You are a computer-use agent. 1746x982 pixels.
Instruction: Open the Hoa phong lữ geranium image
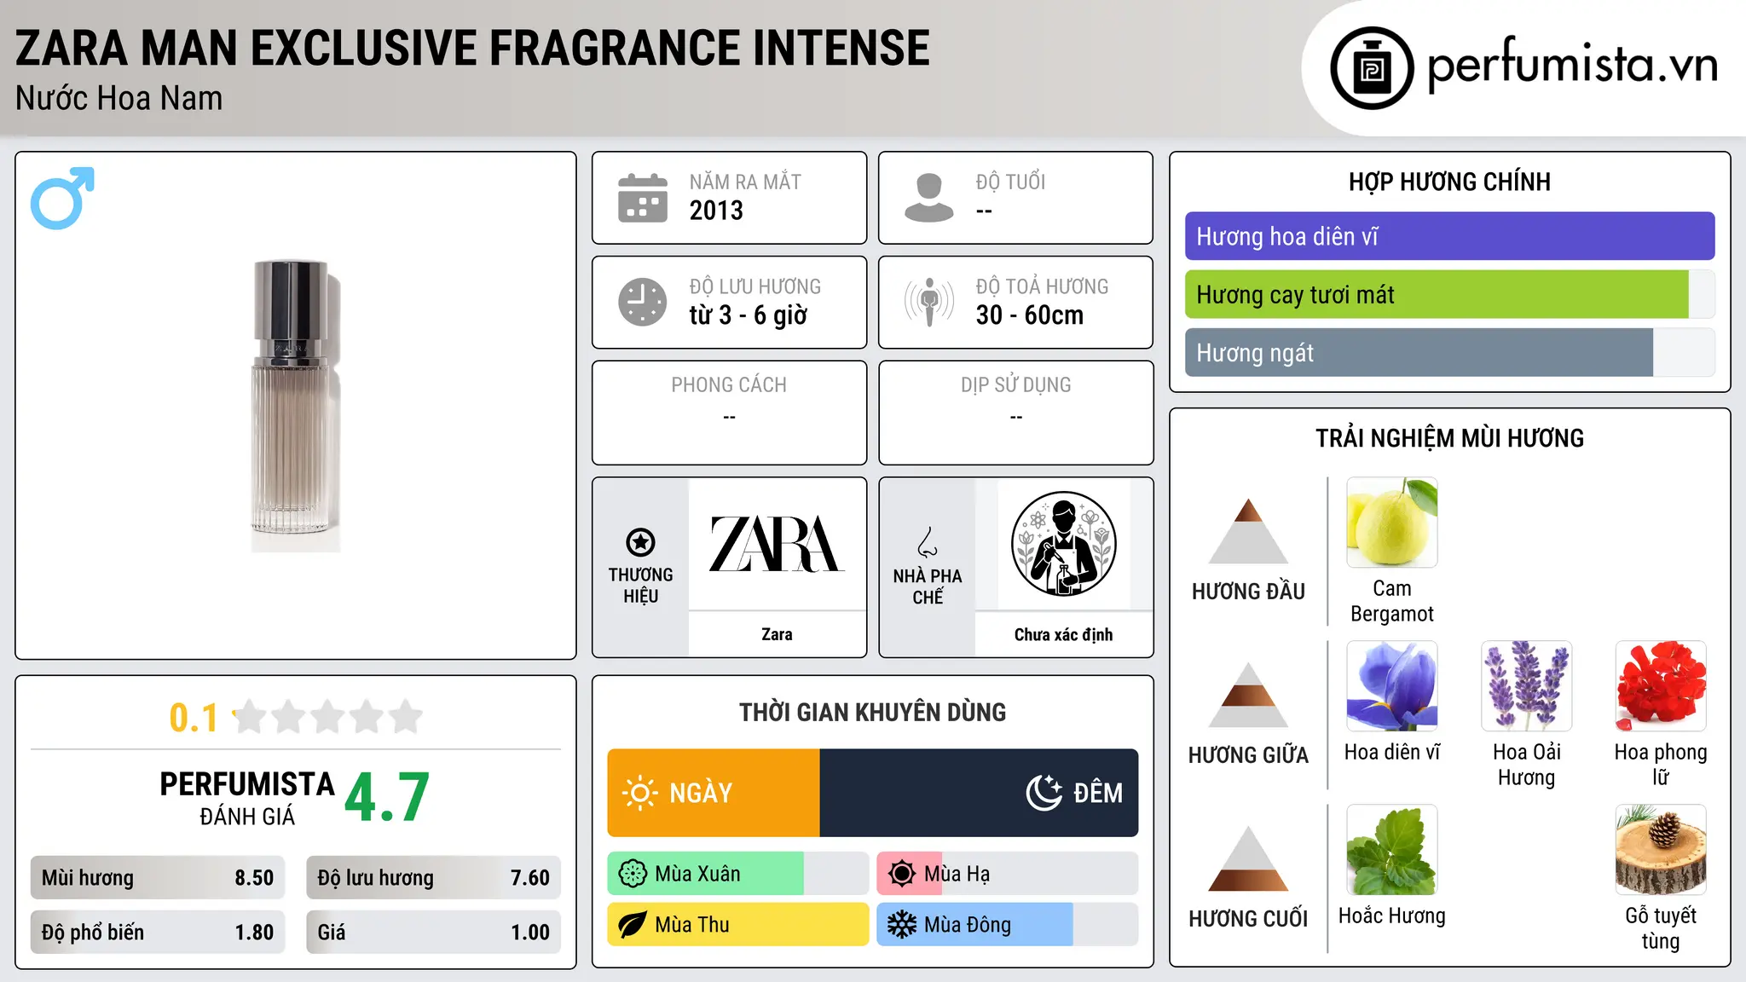pos(1661,686)
